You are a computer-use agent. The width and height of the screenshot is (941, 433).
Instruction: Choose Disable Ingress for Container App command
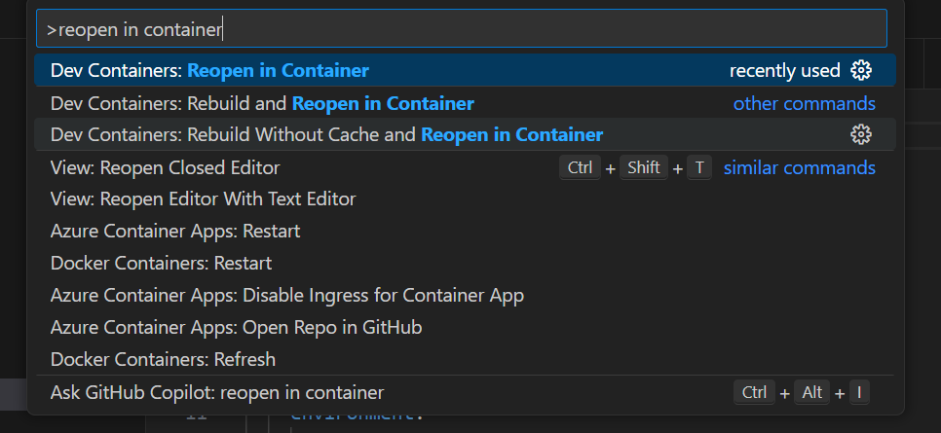tap(465, 295)
